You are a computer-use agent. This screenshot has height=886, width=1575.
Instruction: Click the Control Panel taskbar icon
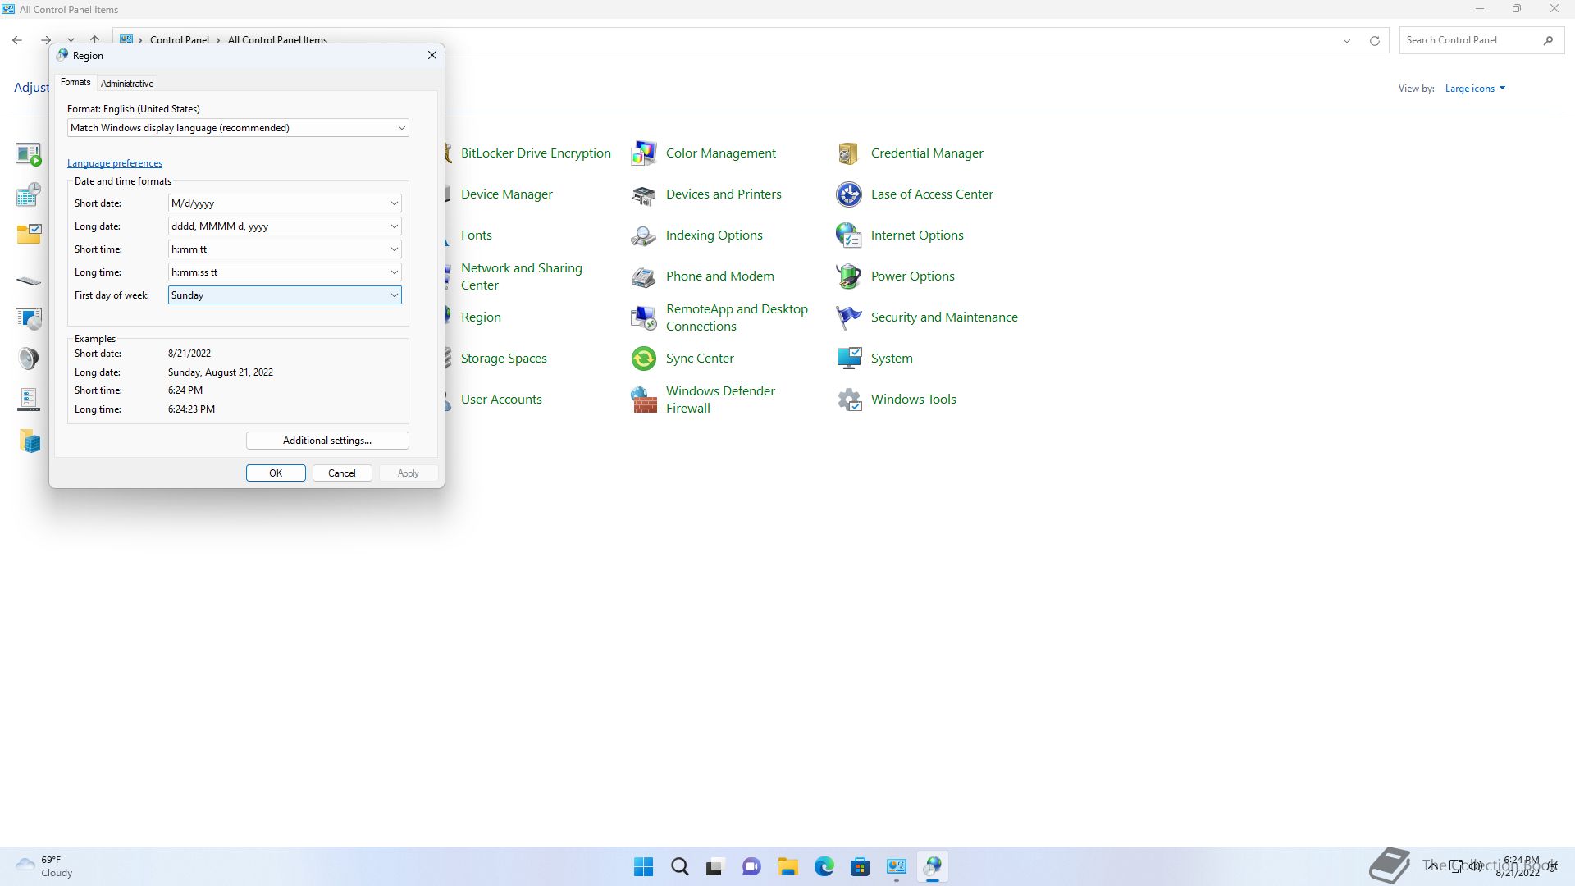pos(897,866)
